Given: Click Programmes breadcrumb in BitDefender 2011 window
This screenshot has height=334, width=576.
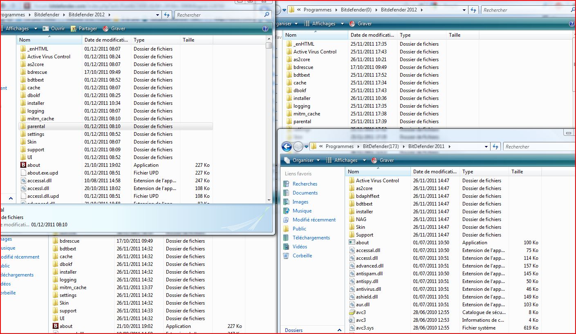Looking at the screenshot, I should [339, 146].
